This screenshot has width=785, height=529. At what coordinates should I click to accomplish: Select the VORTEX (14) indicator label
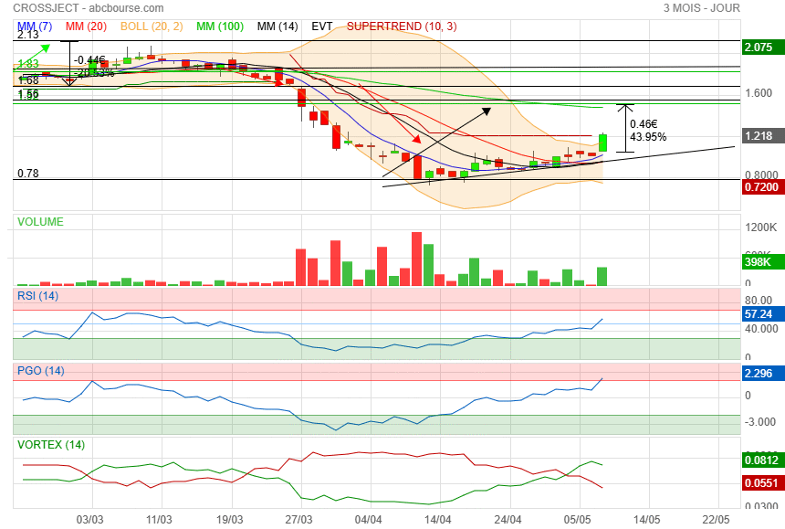tap(51, 445)
